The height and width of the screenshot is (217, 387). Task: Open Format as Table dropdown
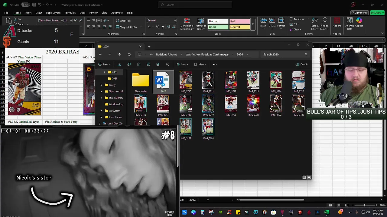click(x=201, y=24)
